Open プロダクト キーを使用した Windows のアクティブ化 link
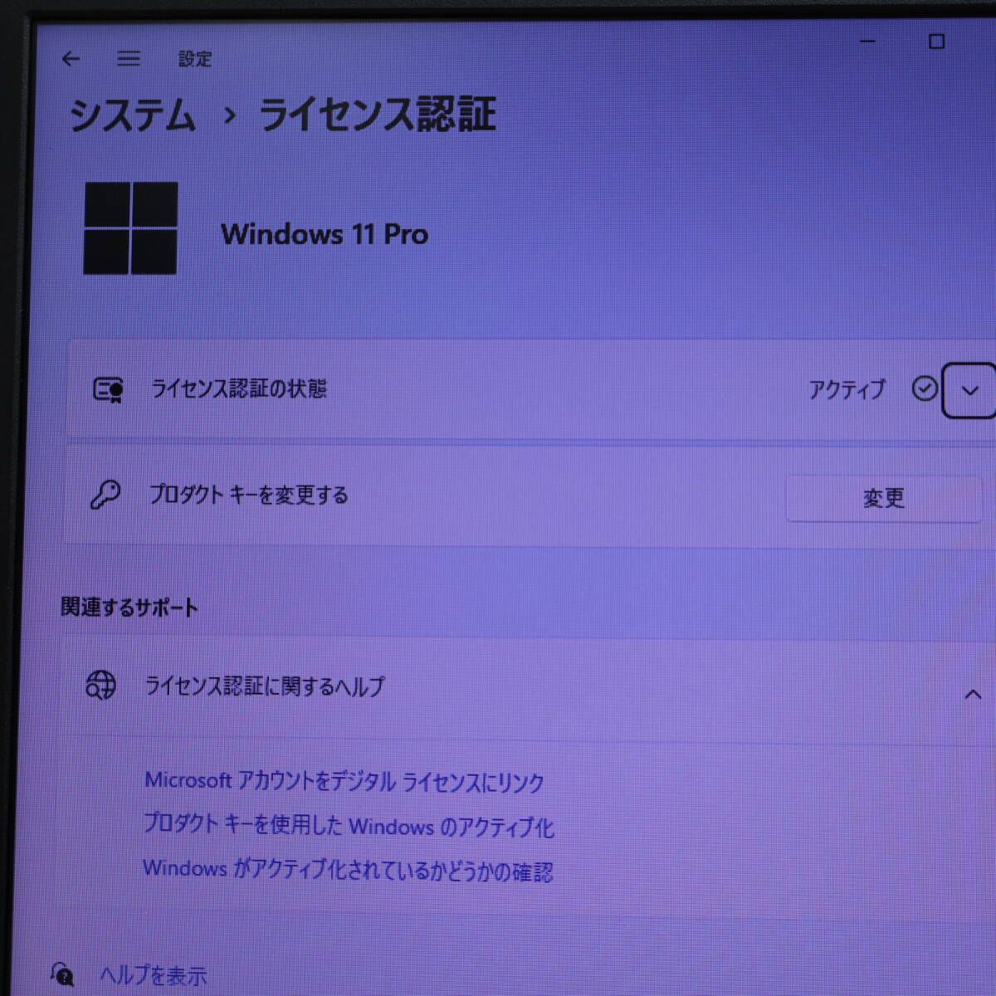The image size is (996, 996). coord(349,825)
